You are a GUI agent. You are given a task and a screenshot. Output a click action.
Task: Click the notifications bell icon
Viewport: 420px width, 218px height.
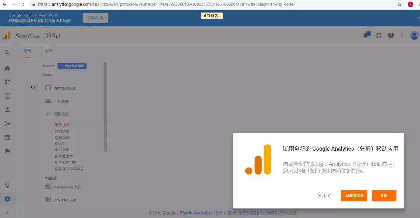[x=366, y=35]
